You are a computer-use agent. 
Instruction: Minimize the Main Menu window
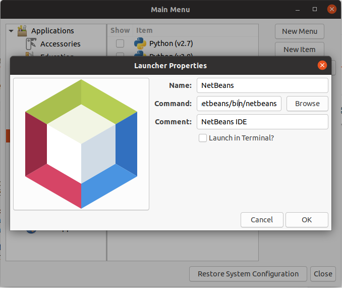pyautogui.click(x=298, y=10)
